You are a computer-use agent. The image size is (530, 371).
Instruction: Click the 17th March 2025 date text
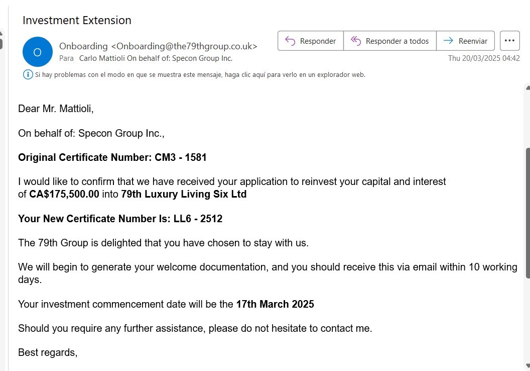(x=275, y=304)
